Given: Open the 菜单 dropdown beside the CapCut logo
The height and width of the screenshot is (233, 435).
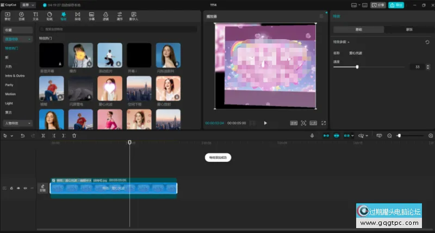Looking at the screenshot, I should (x=28, y=5).
